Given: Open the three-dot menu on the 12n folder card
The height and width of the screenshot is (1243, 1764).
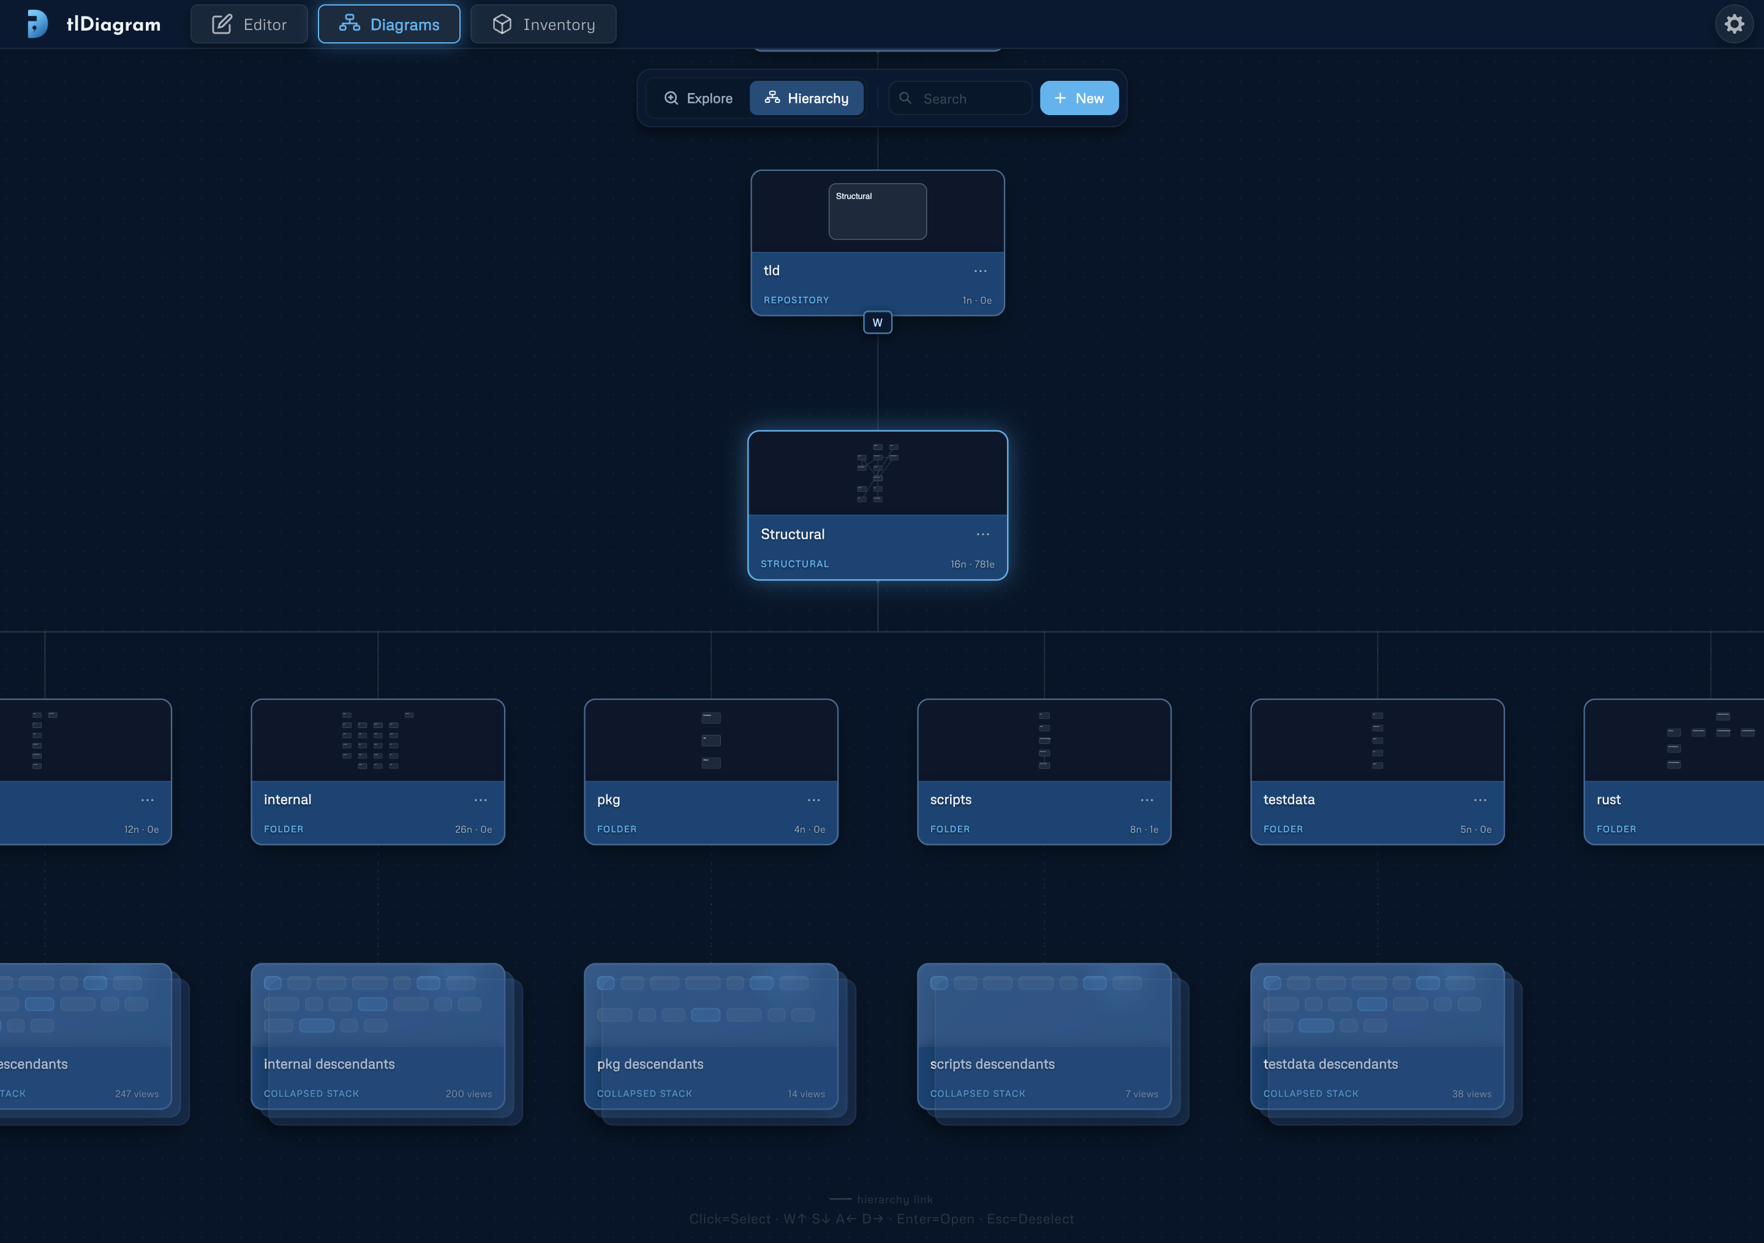Looking at the screenshot, I should tap(148, 800).
